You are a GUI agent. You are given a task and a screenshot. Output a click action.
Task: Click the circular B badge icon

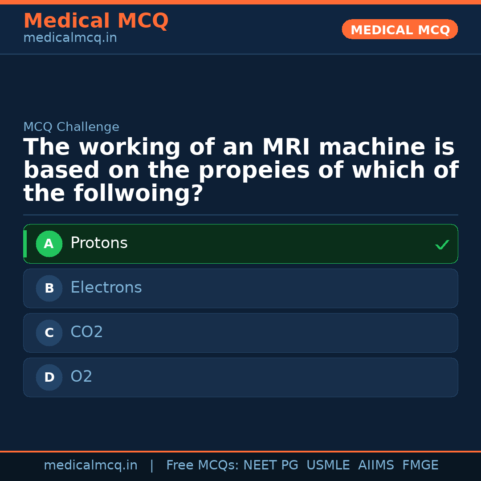point(49,288)
